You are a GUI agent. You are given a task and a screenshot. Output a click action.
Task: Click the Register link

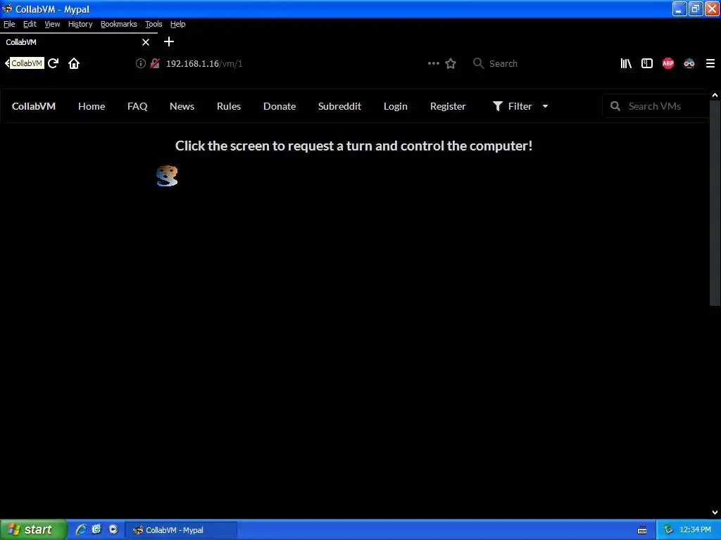(448, 106)
